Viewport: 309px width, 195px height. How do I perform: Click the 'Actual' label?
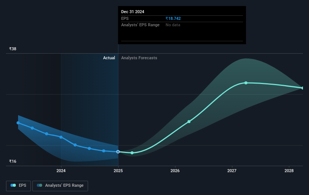pyautogui.click(x=109, y=58)
